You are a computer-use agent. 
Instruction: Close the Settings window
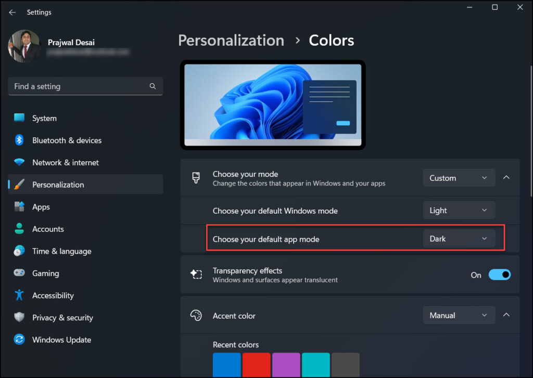(520, 7)
